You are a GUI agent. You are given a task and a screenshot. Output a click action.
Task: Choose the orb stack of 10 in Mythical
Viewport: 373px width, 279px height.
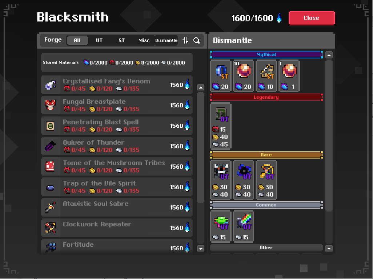pyautogui.click(x=244, y=76)
